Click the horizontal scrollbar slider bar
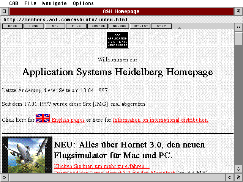Image resolution: width=243 pixels, height=182 pixels. tap(117, 177)
